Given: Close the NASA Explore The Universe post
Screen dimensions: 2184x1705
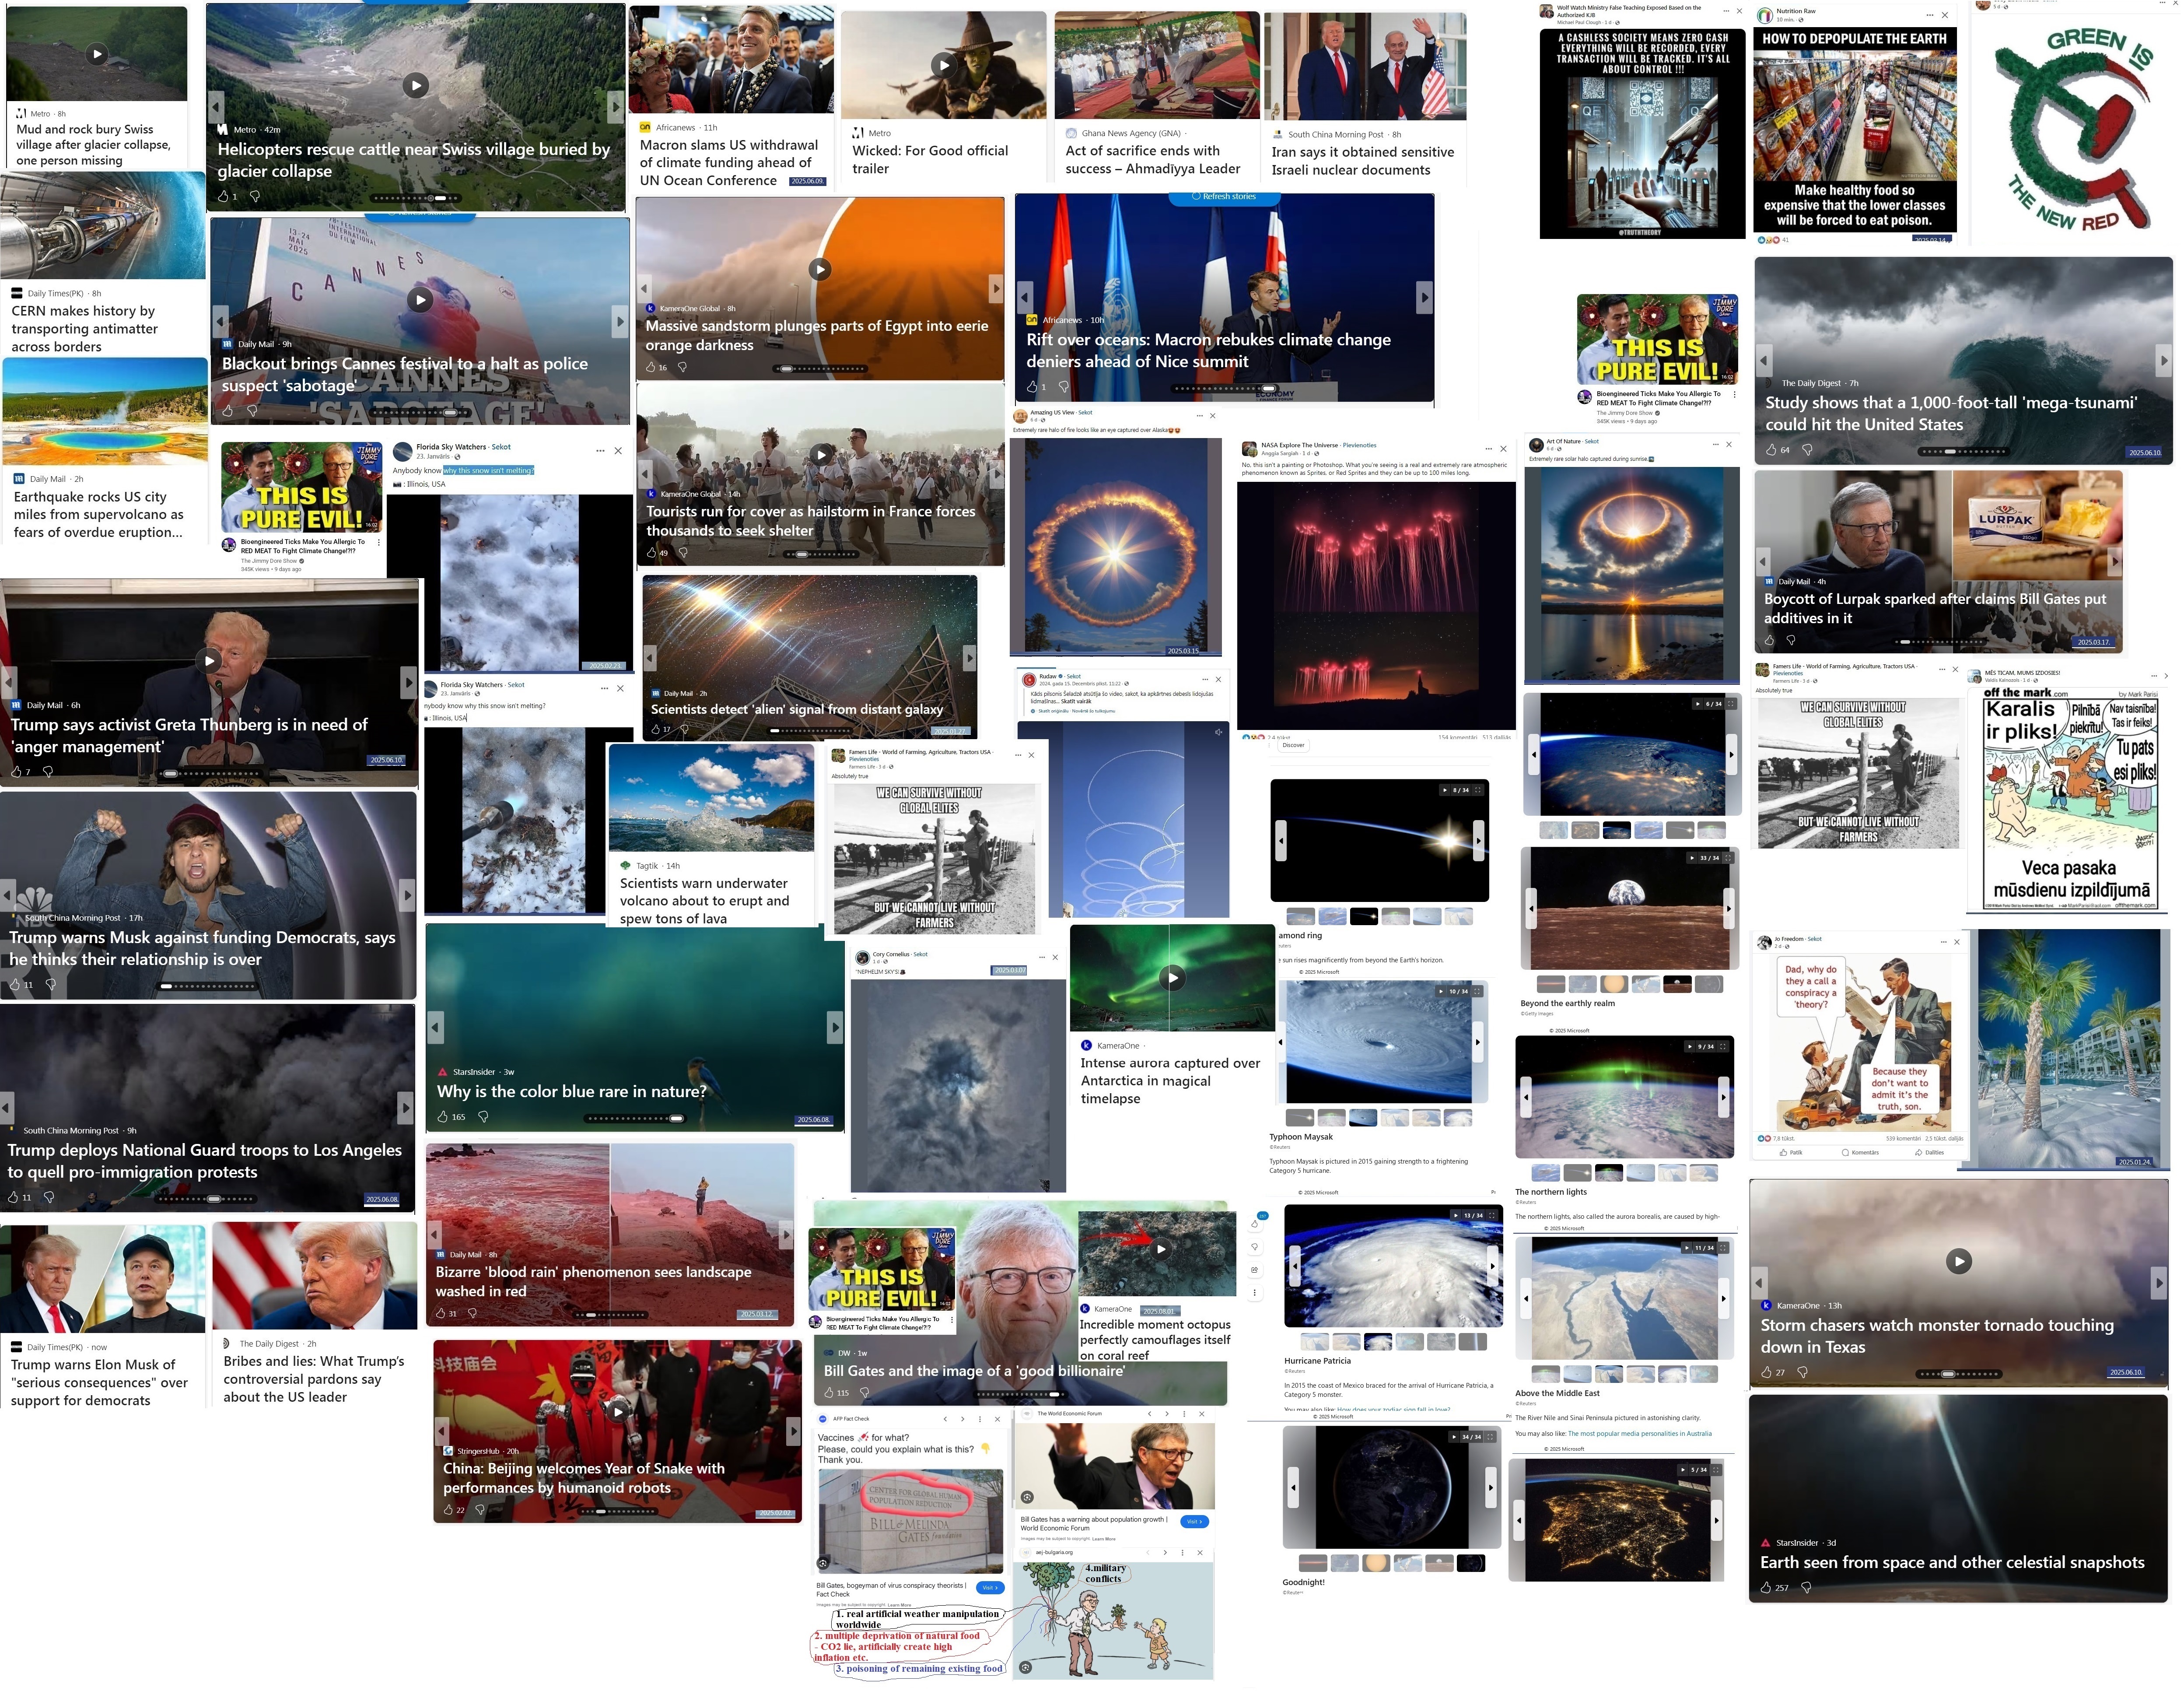Looking at the screenshot, I should click(1502, 449).
